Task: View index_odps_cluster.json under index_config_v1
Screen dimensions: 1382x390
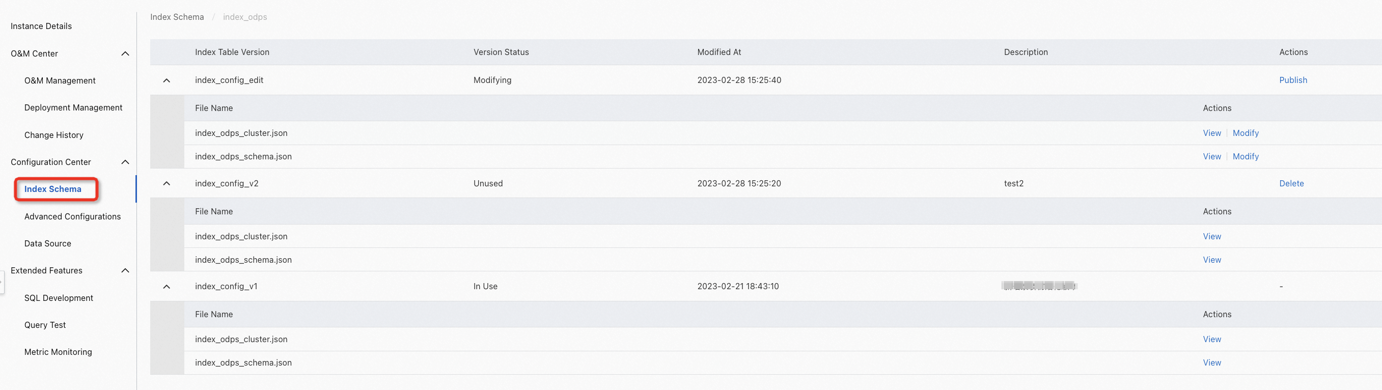Action: (x=1211, y=340)
